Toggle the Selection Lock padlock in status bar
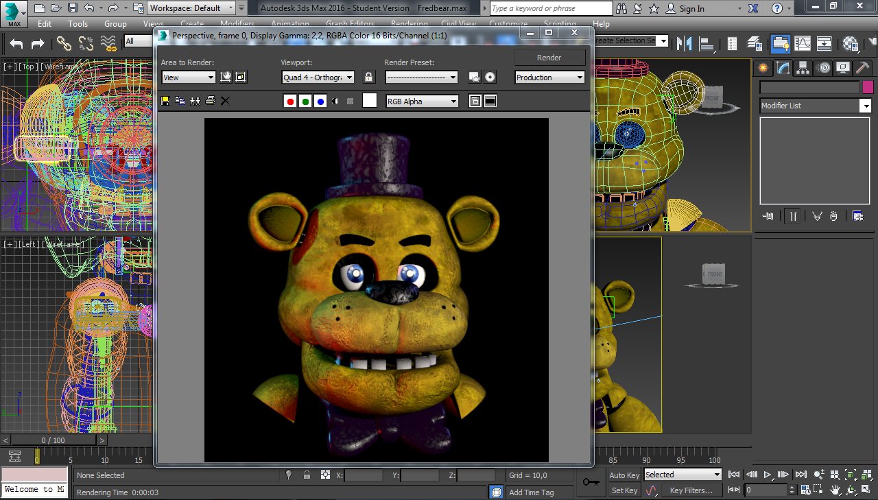878x500 pixels. pyautogui.click(x=307, y=475)
